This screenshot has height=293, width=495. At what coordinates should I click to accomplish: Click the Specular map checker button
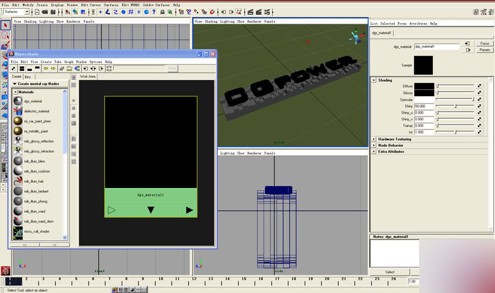pos(479,99)
